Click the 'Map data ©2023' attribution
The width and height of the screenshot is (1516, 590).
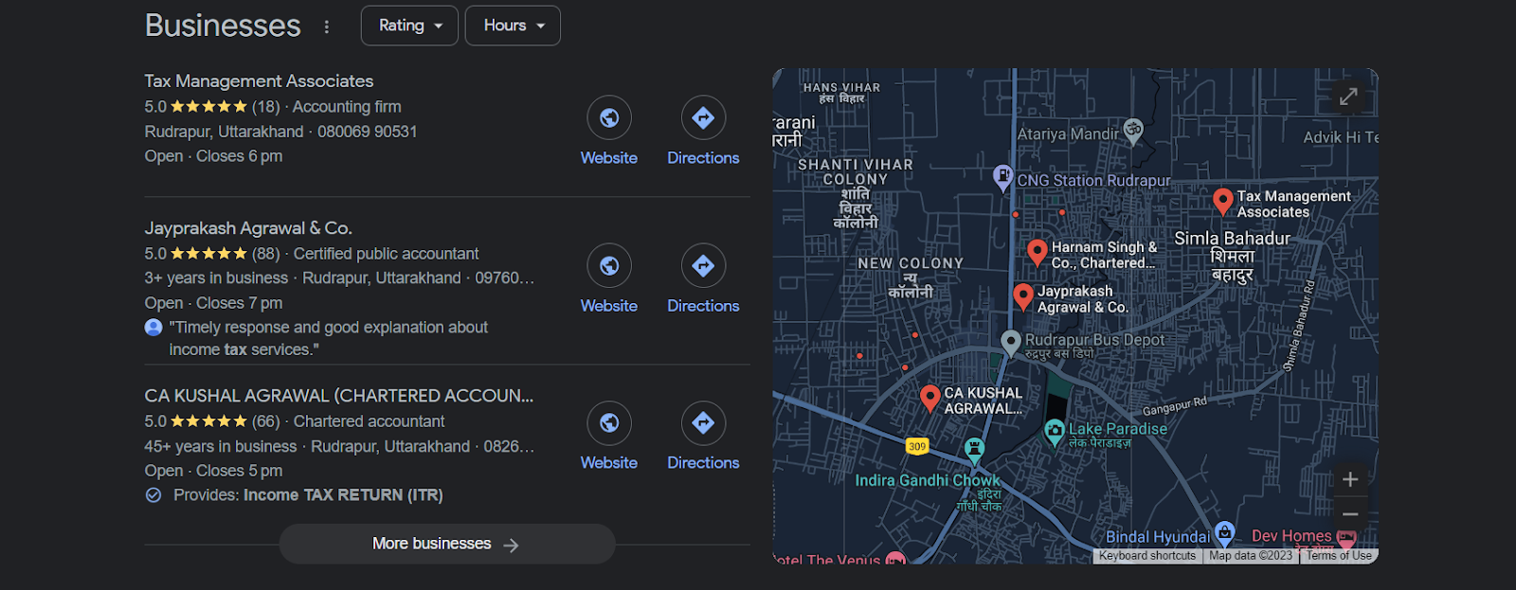point(1251,556)
